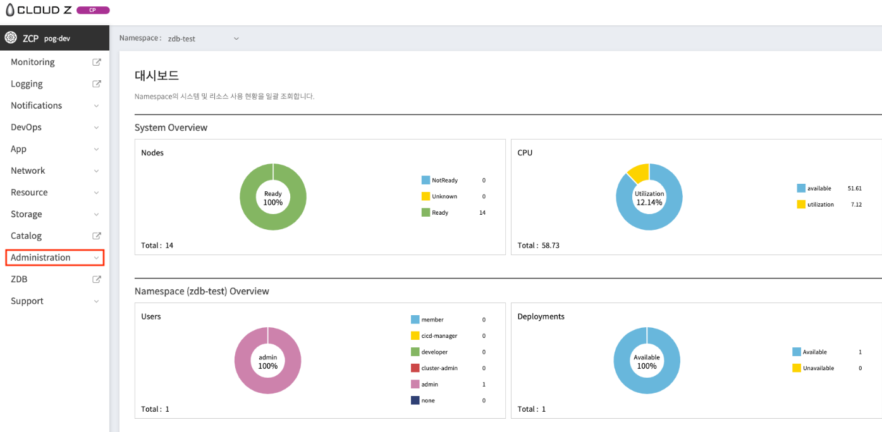Image resolution: width=882 pixels, height=432 pixels.
Task: Click the cluster-admin red legend swatch
Action: tap(415, 368)
